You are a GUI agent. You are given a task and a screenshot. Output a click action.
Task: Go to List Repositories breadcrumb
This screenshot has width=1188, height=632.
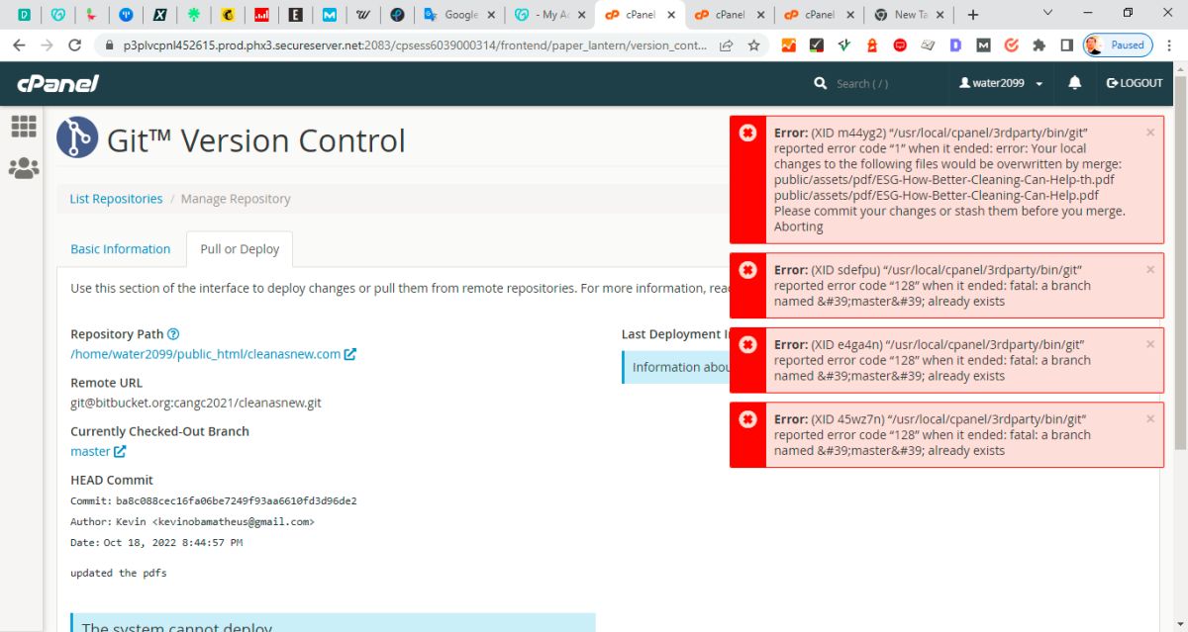[x=116, y=199]
